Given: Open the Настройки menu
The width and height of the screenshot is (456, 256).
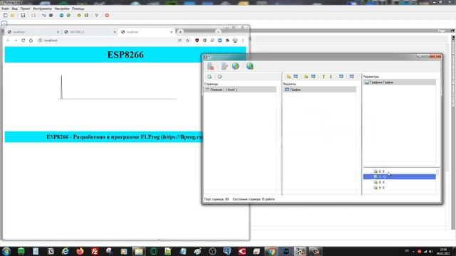Looking at the screenshot, I should pyautogui.click(x=62, y=9).
